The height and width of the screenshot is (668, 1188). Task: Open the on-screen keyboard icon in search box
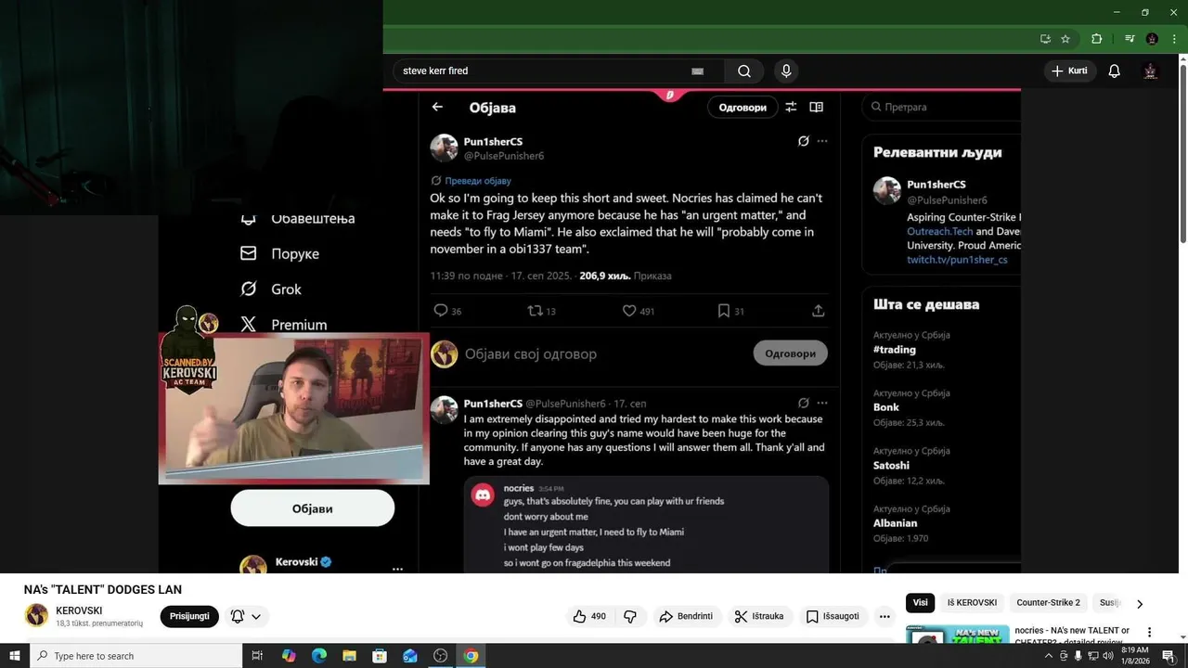pos(698,71)
